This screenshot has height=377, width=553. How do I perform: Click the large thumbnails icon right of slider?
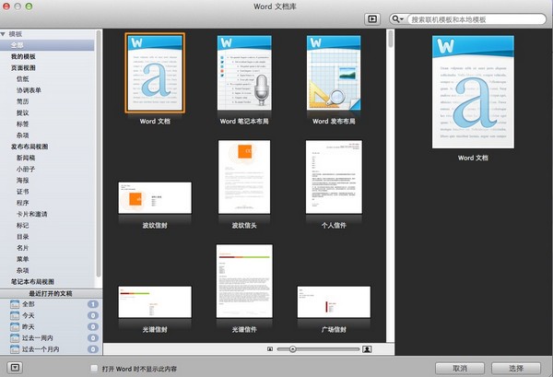(x=367, y=349)
